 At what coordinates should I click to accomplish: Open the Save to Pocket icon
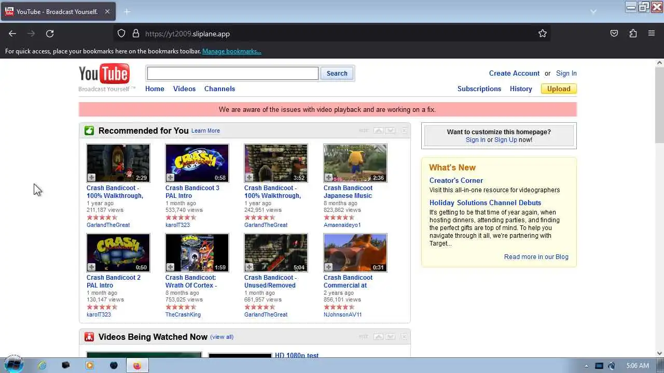614,34
